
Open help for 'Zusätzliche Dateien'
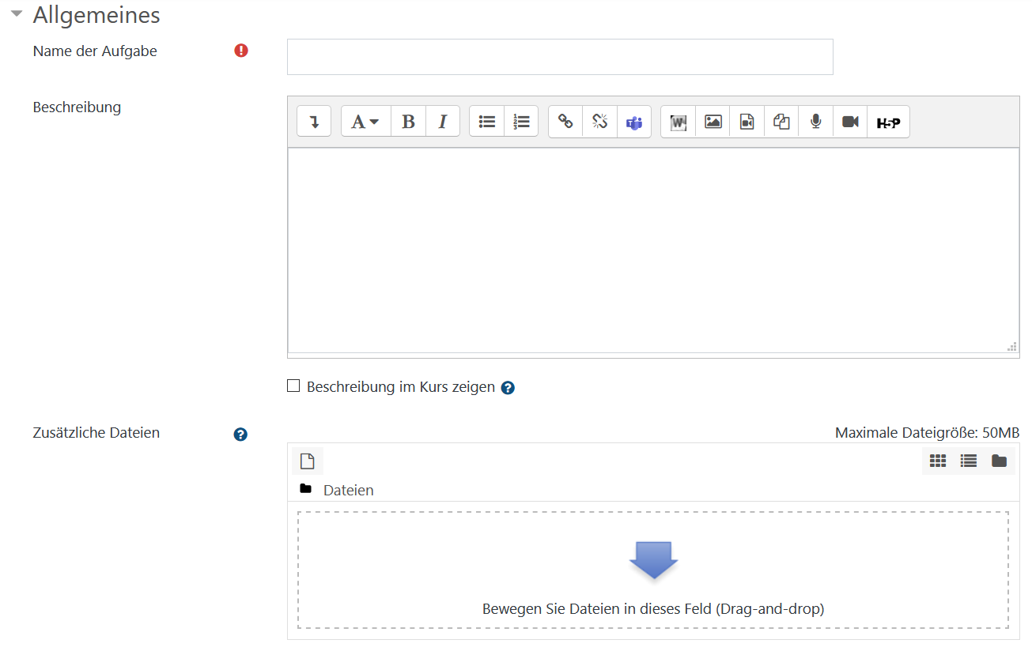click(241, 434)
